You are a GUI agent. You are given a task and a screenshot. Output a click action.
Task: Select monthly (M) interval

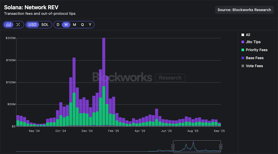tap(74, 25)
